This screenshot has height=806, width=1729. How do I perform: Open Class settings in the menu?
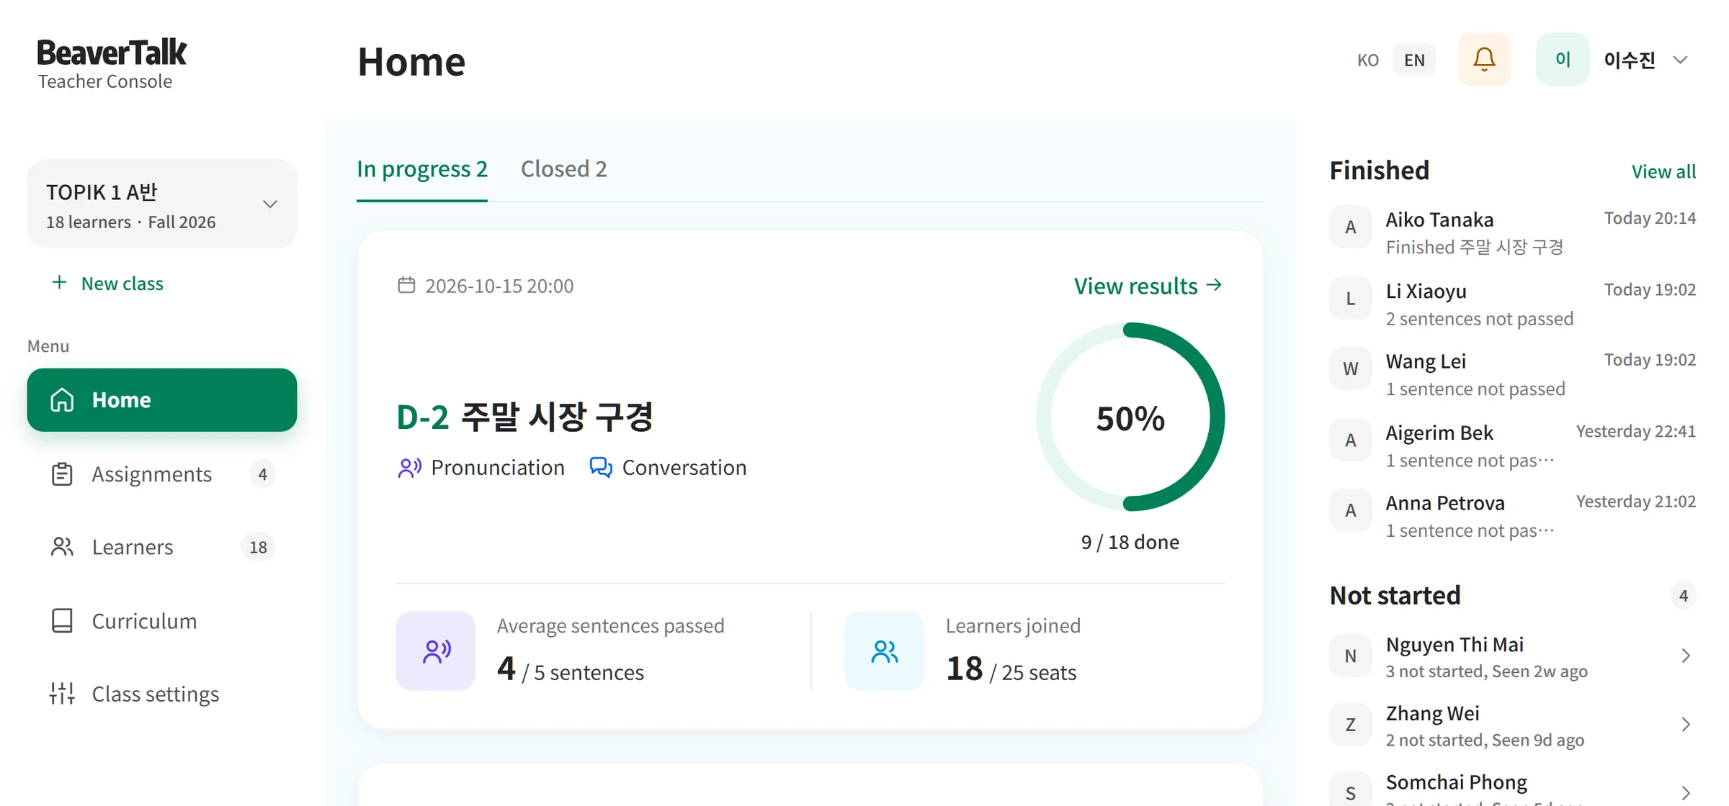tap(162, 694)
